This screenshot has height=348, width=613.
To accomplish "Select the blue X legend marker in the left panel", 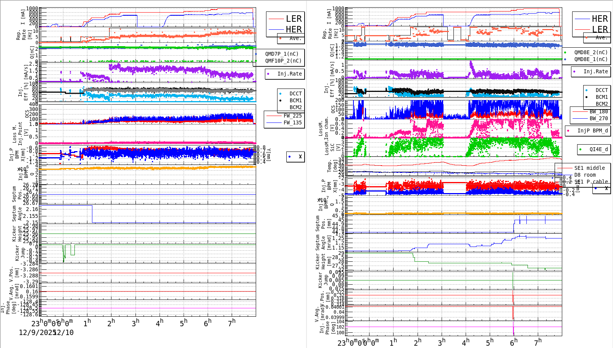I will pos(289,156).
